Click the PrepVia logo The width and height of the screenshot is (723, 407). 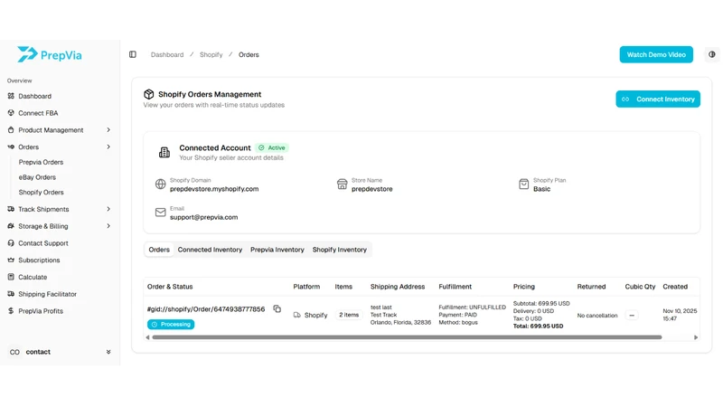50,55
